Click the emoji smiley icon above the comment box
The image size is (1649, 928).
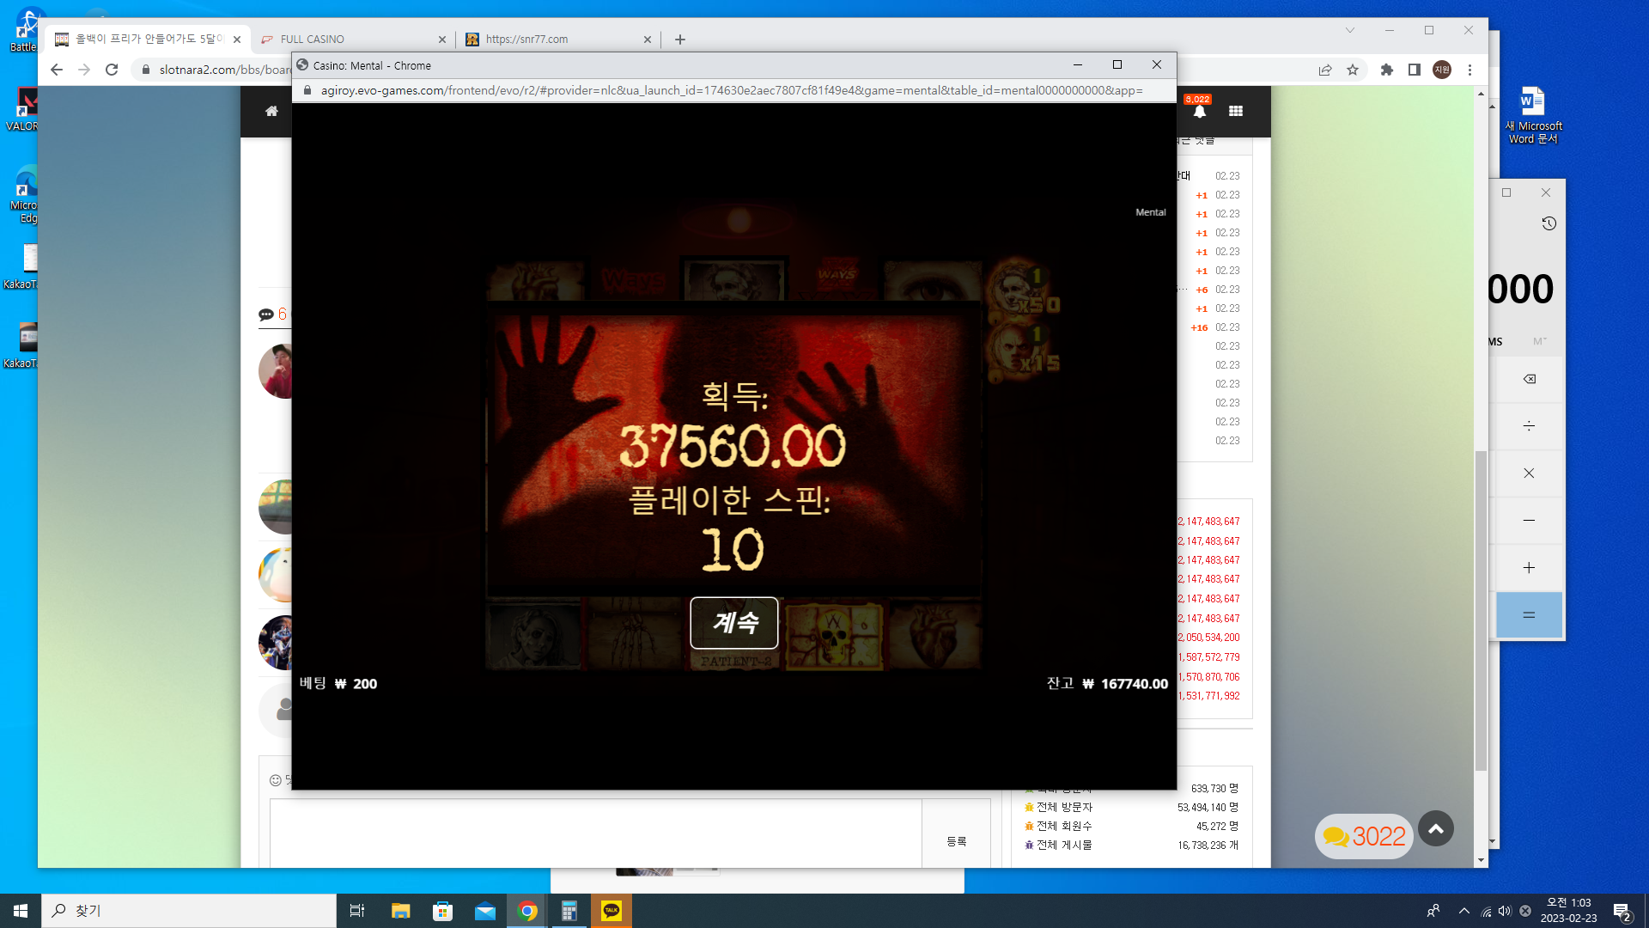pyautogui.click(x=276, y=780)
